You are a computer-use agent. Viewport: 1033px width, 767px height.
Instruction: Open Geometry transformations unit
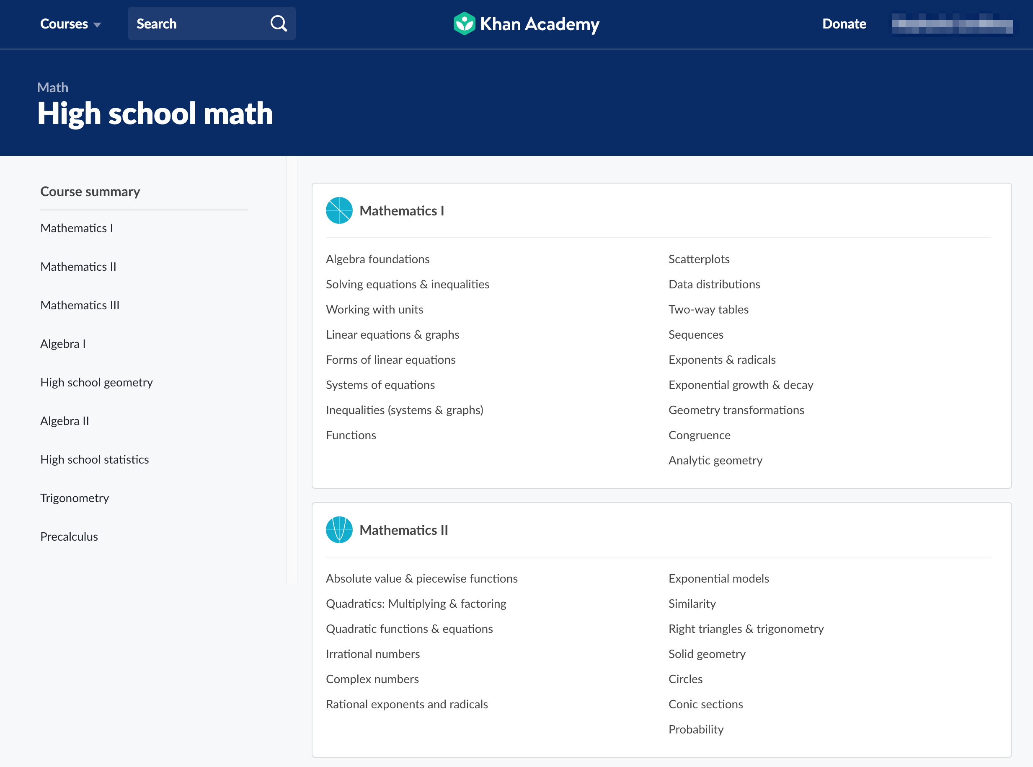(x=736, y=409)
